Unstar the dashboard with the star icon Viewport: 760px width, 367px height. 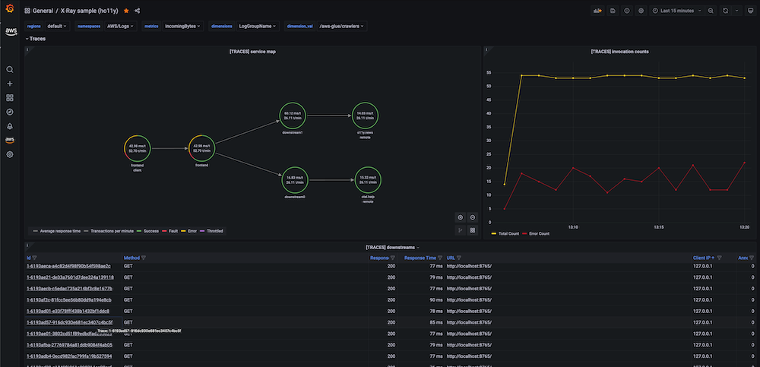(126, 11)
